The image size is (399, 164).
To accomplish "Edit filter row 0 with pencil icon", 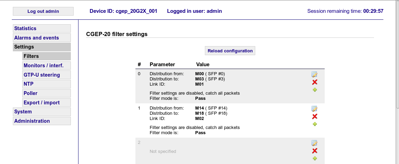I will click(x=314, y=74).
